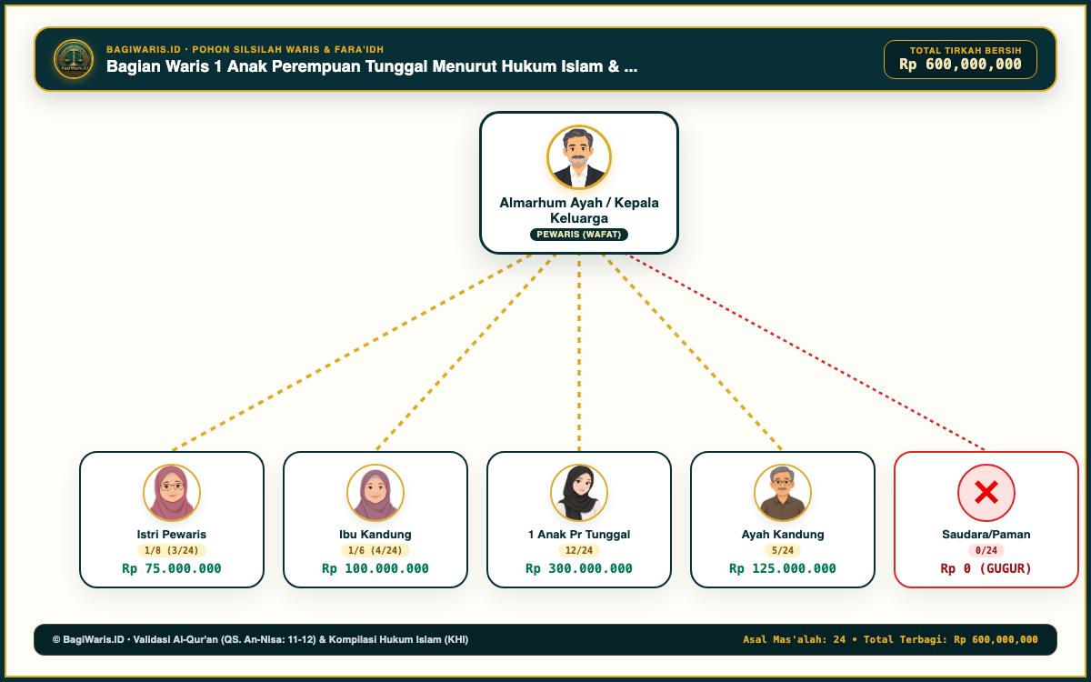Select the Rp 300.000.000 amount
The height and width of the screenshot is (682, 1091).
pos(579,568)
